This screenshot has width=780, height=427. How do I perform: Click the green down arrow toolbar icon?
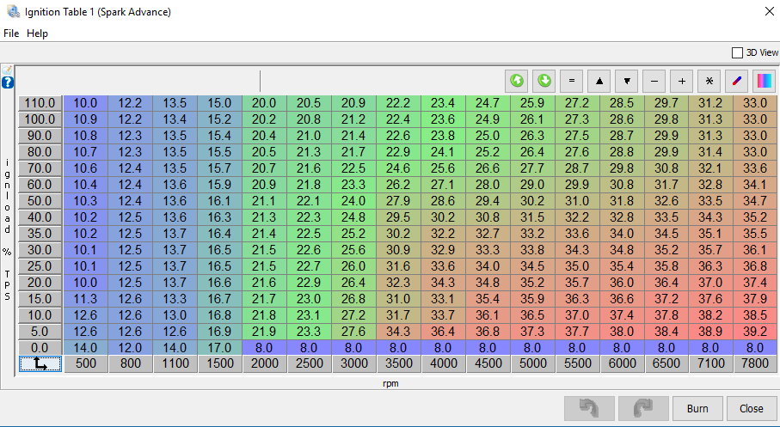coord(544,81)
